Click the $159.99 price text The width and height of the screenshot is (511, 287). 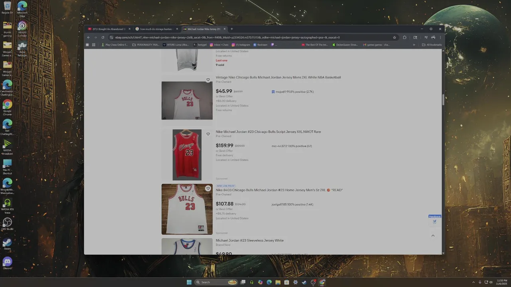click(224, 145)
